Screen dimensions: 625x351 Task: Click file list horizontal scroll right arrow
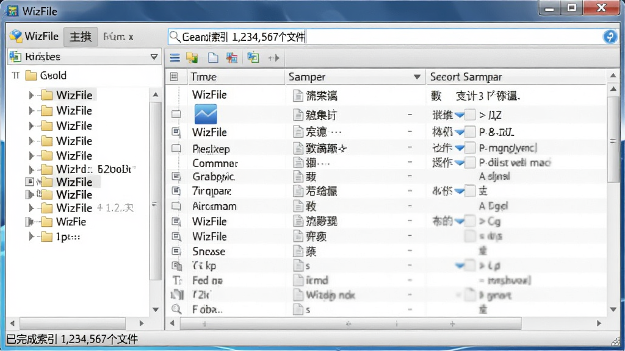coord(599,323)
